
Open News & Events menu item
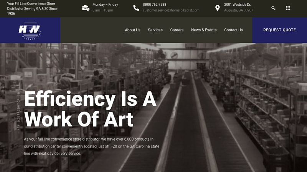pyautogui.click(x=204, y=30)
